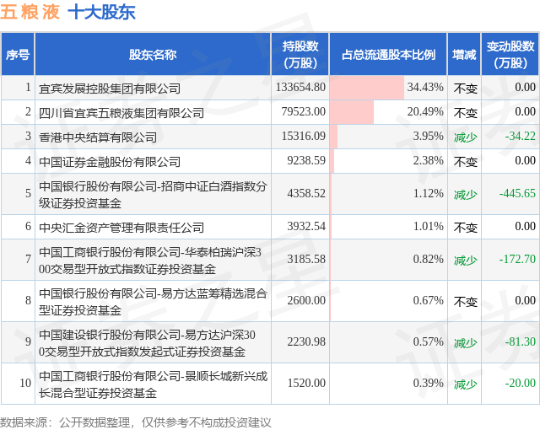Viewport: 540px width, 430px height.
Task: Click shareholder 宜宾发展控股集团有限公司
Action: (110, 89)
